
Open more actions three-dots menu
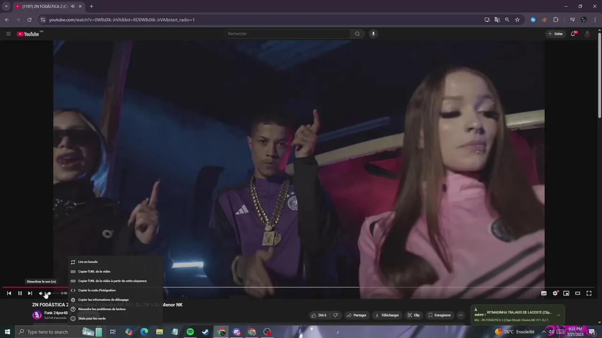[x=460, y=315]
